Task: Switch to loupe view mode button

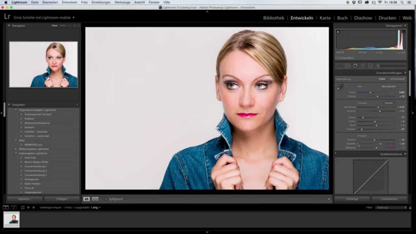Action: coord(86,199)
